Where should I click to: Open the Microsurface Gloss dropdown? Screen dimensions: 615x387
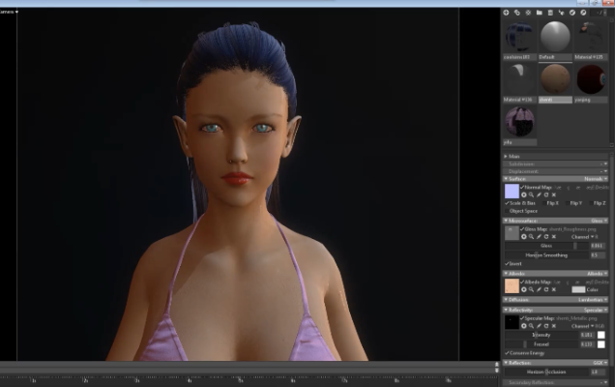[x=600, y=221]
